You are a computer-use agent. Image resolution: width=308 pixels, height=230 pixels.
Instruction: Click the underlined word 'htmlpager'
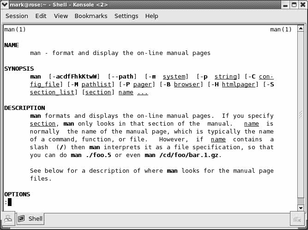point(239,85)
